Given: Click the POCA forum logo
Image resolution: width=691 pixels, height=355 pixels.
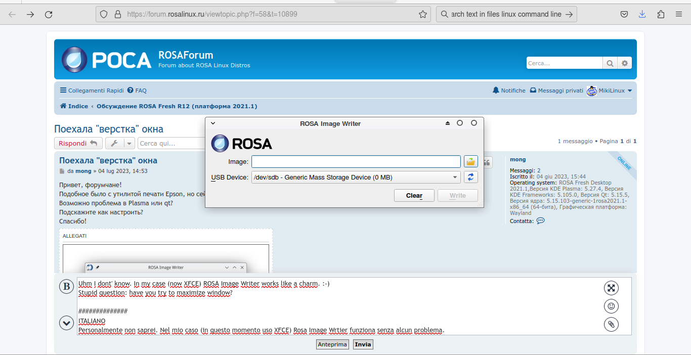Looking at the screenshot, I should 107,60.
